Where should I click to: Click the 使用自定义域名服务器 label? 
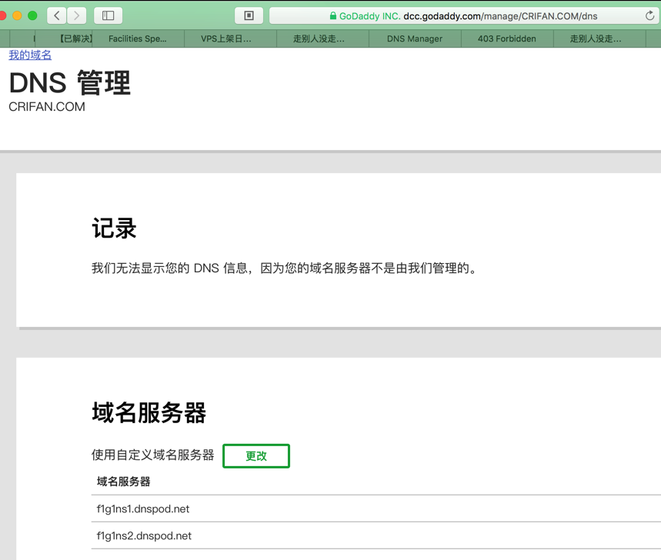click(152, 455)
